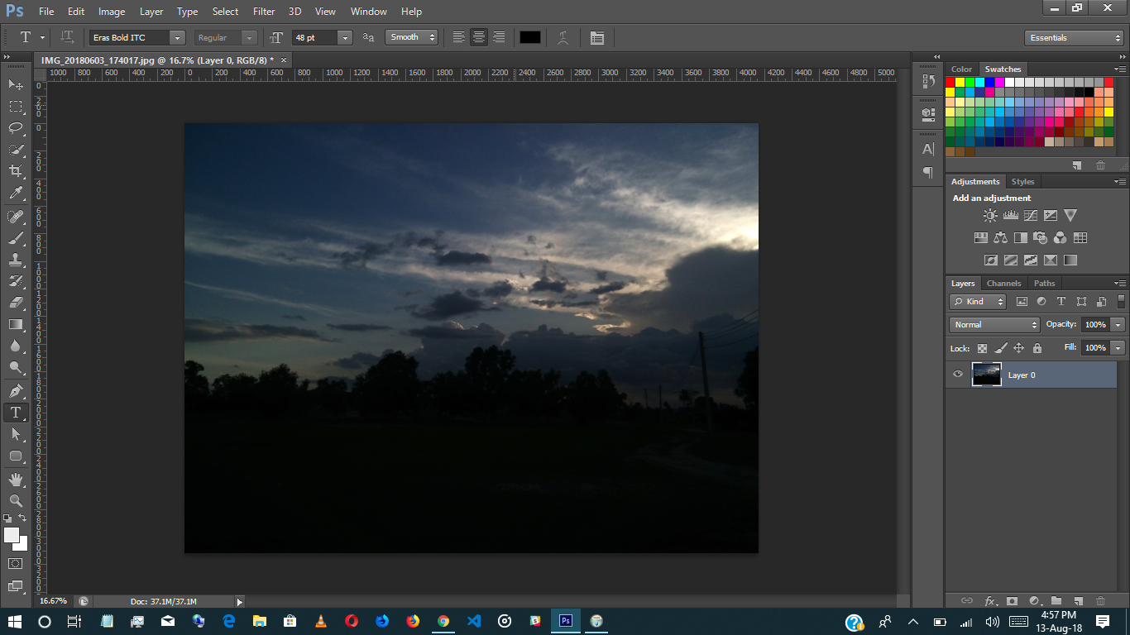
Task: Select the Zoom tool
Action: (x=15, y=500)
